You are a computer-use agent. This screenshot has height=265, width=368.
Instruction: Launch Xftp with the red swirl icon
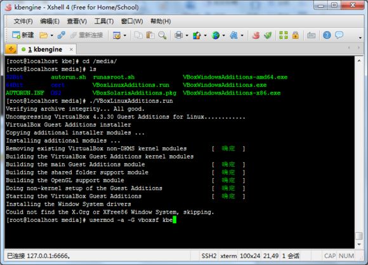[256, 36]
